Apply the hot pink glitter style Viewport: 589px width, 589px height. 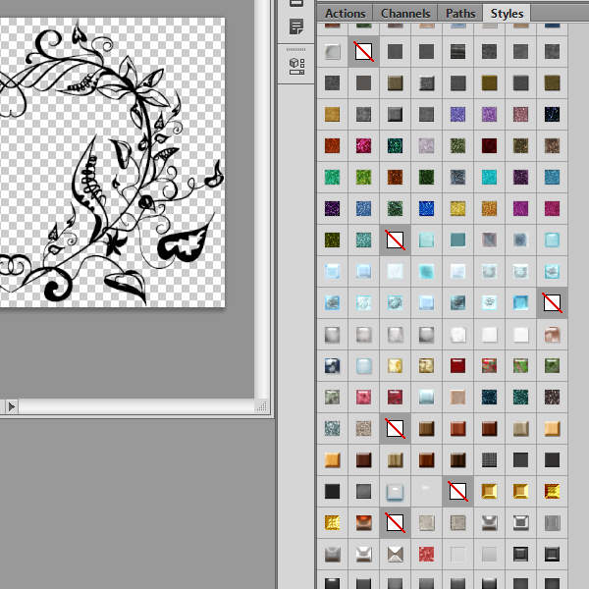[x=363, y=145]
